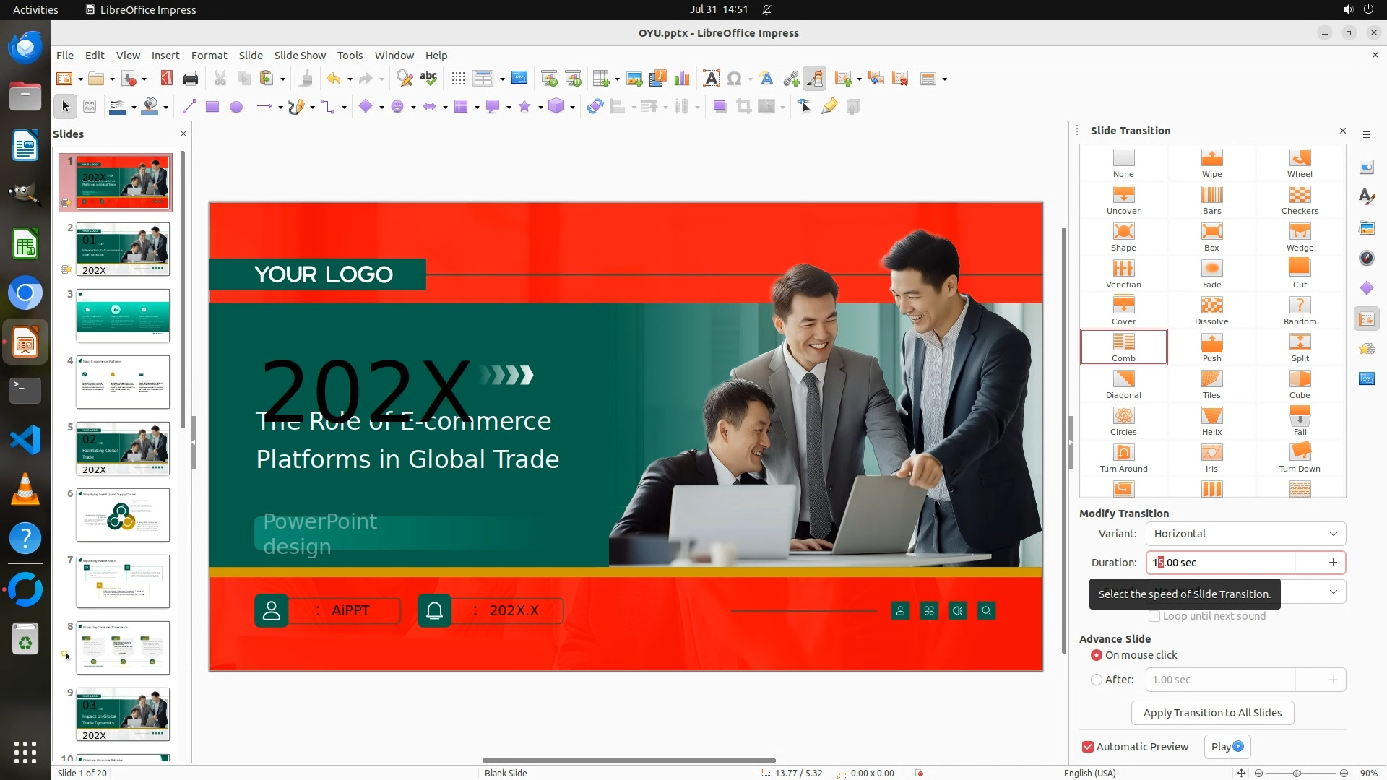Open the star shapes dropdown arrow
Viewport: 1387px width, 780px height.
pyautogui.click(x=540, y=108)
